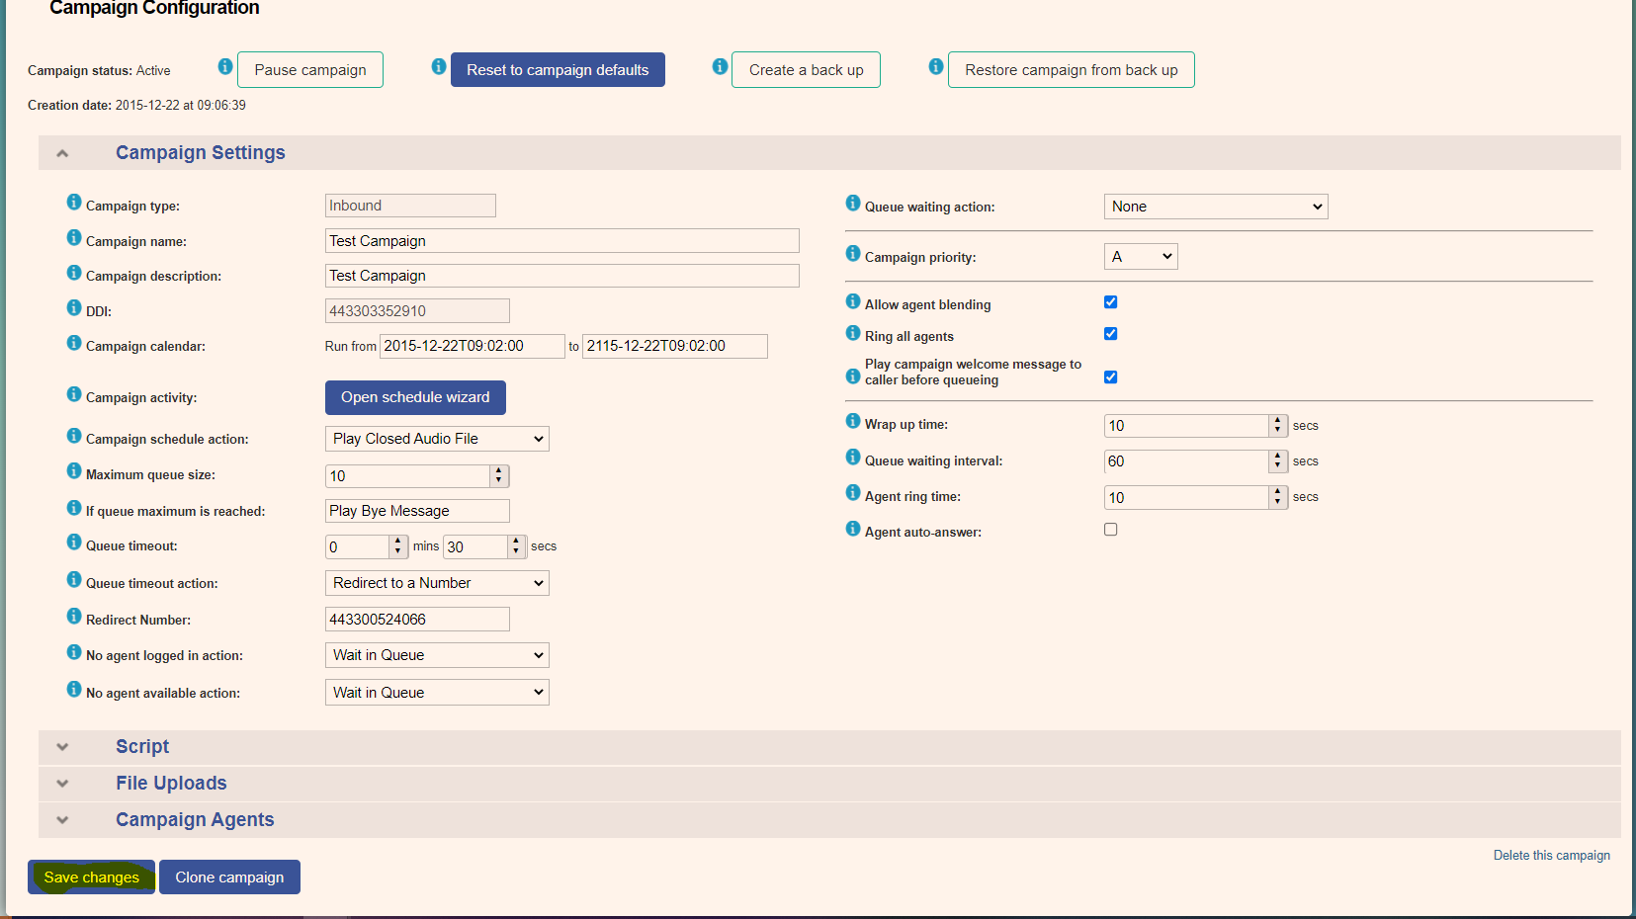Enable Agent auto-answer checkbox
The height and width of the screenshot is (919, 1636).
[x=1111, y=530]
